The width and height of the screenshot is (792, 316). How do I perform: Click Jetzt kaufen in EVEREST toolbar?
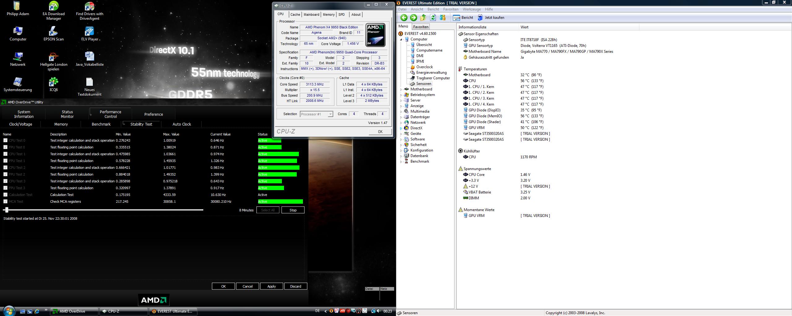pyautogui.click(x=491, y=18)
